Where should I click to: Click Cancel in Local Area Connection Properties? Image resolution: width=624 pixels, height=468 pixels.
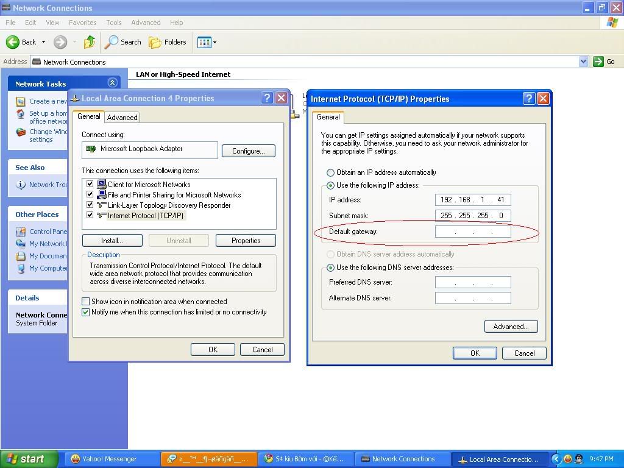(262, 349)
